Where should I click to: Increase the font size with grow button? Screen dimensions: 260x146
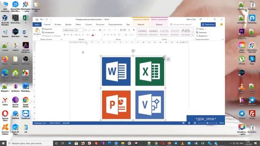[x=86, y=30]
